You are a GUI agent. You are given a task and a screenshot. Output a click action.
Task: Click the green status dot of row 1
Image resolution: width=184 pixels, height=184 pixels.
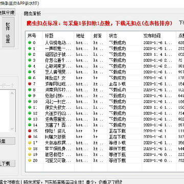(30, 49)
